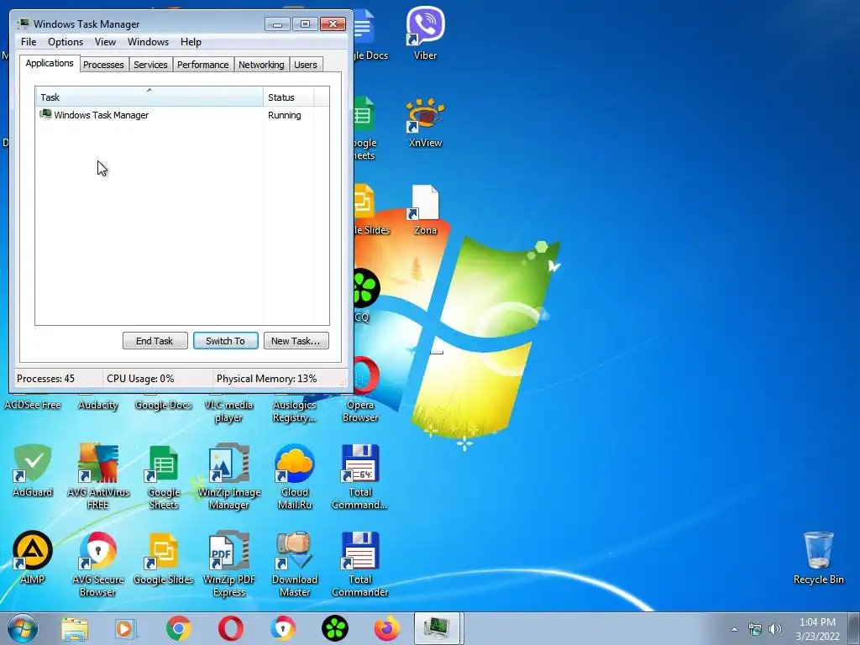The height and width of the screenshot is (645, 860).
Task: Sort the list by Task column header
Action: (x=149, y=97)
